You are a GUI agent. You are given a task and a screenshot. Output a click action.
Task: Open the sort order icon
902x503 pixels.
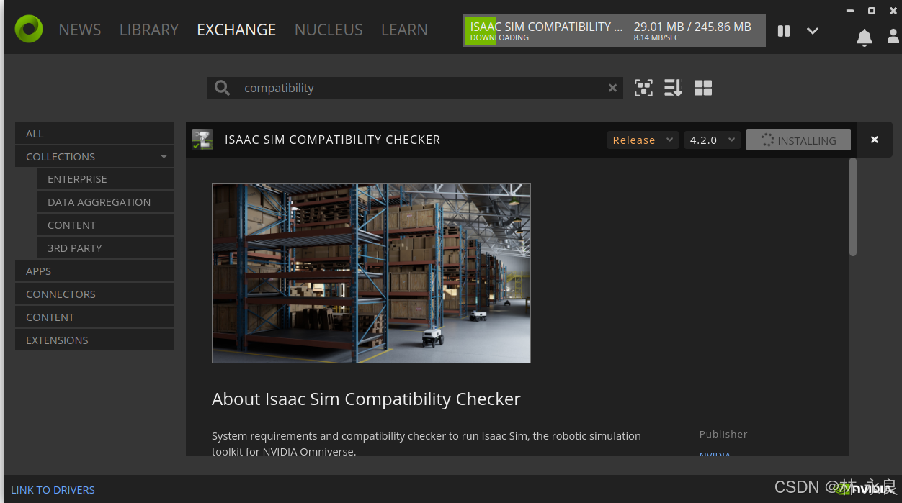pos(673,88)
